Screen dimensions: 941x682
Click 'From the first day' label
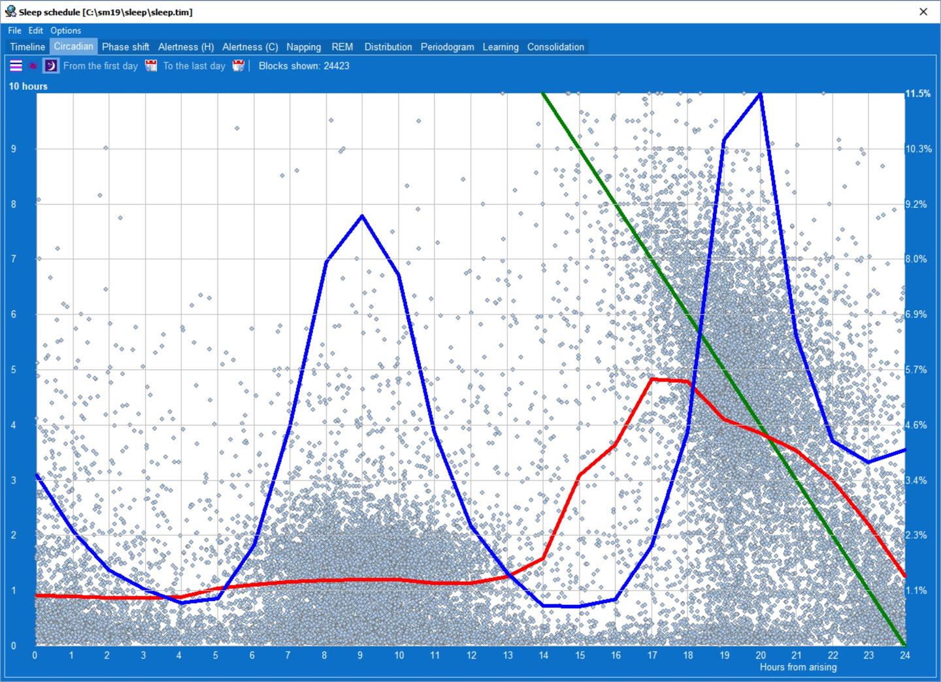tap(101, 66)
